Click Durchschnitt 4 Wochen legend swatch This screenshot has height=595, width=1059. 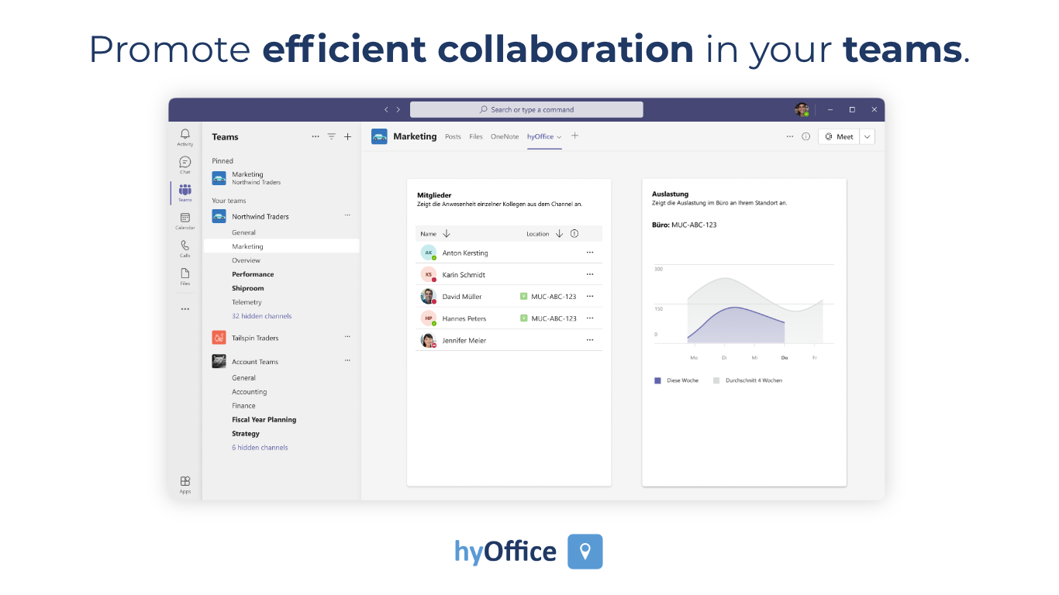pyautogui.click(x=716, y=380)
